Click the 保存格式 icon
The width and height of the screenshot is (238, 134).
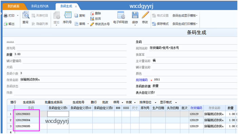[154, 24]
